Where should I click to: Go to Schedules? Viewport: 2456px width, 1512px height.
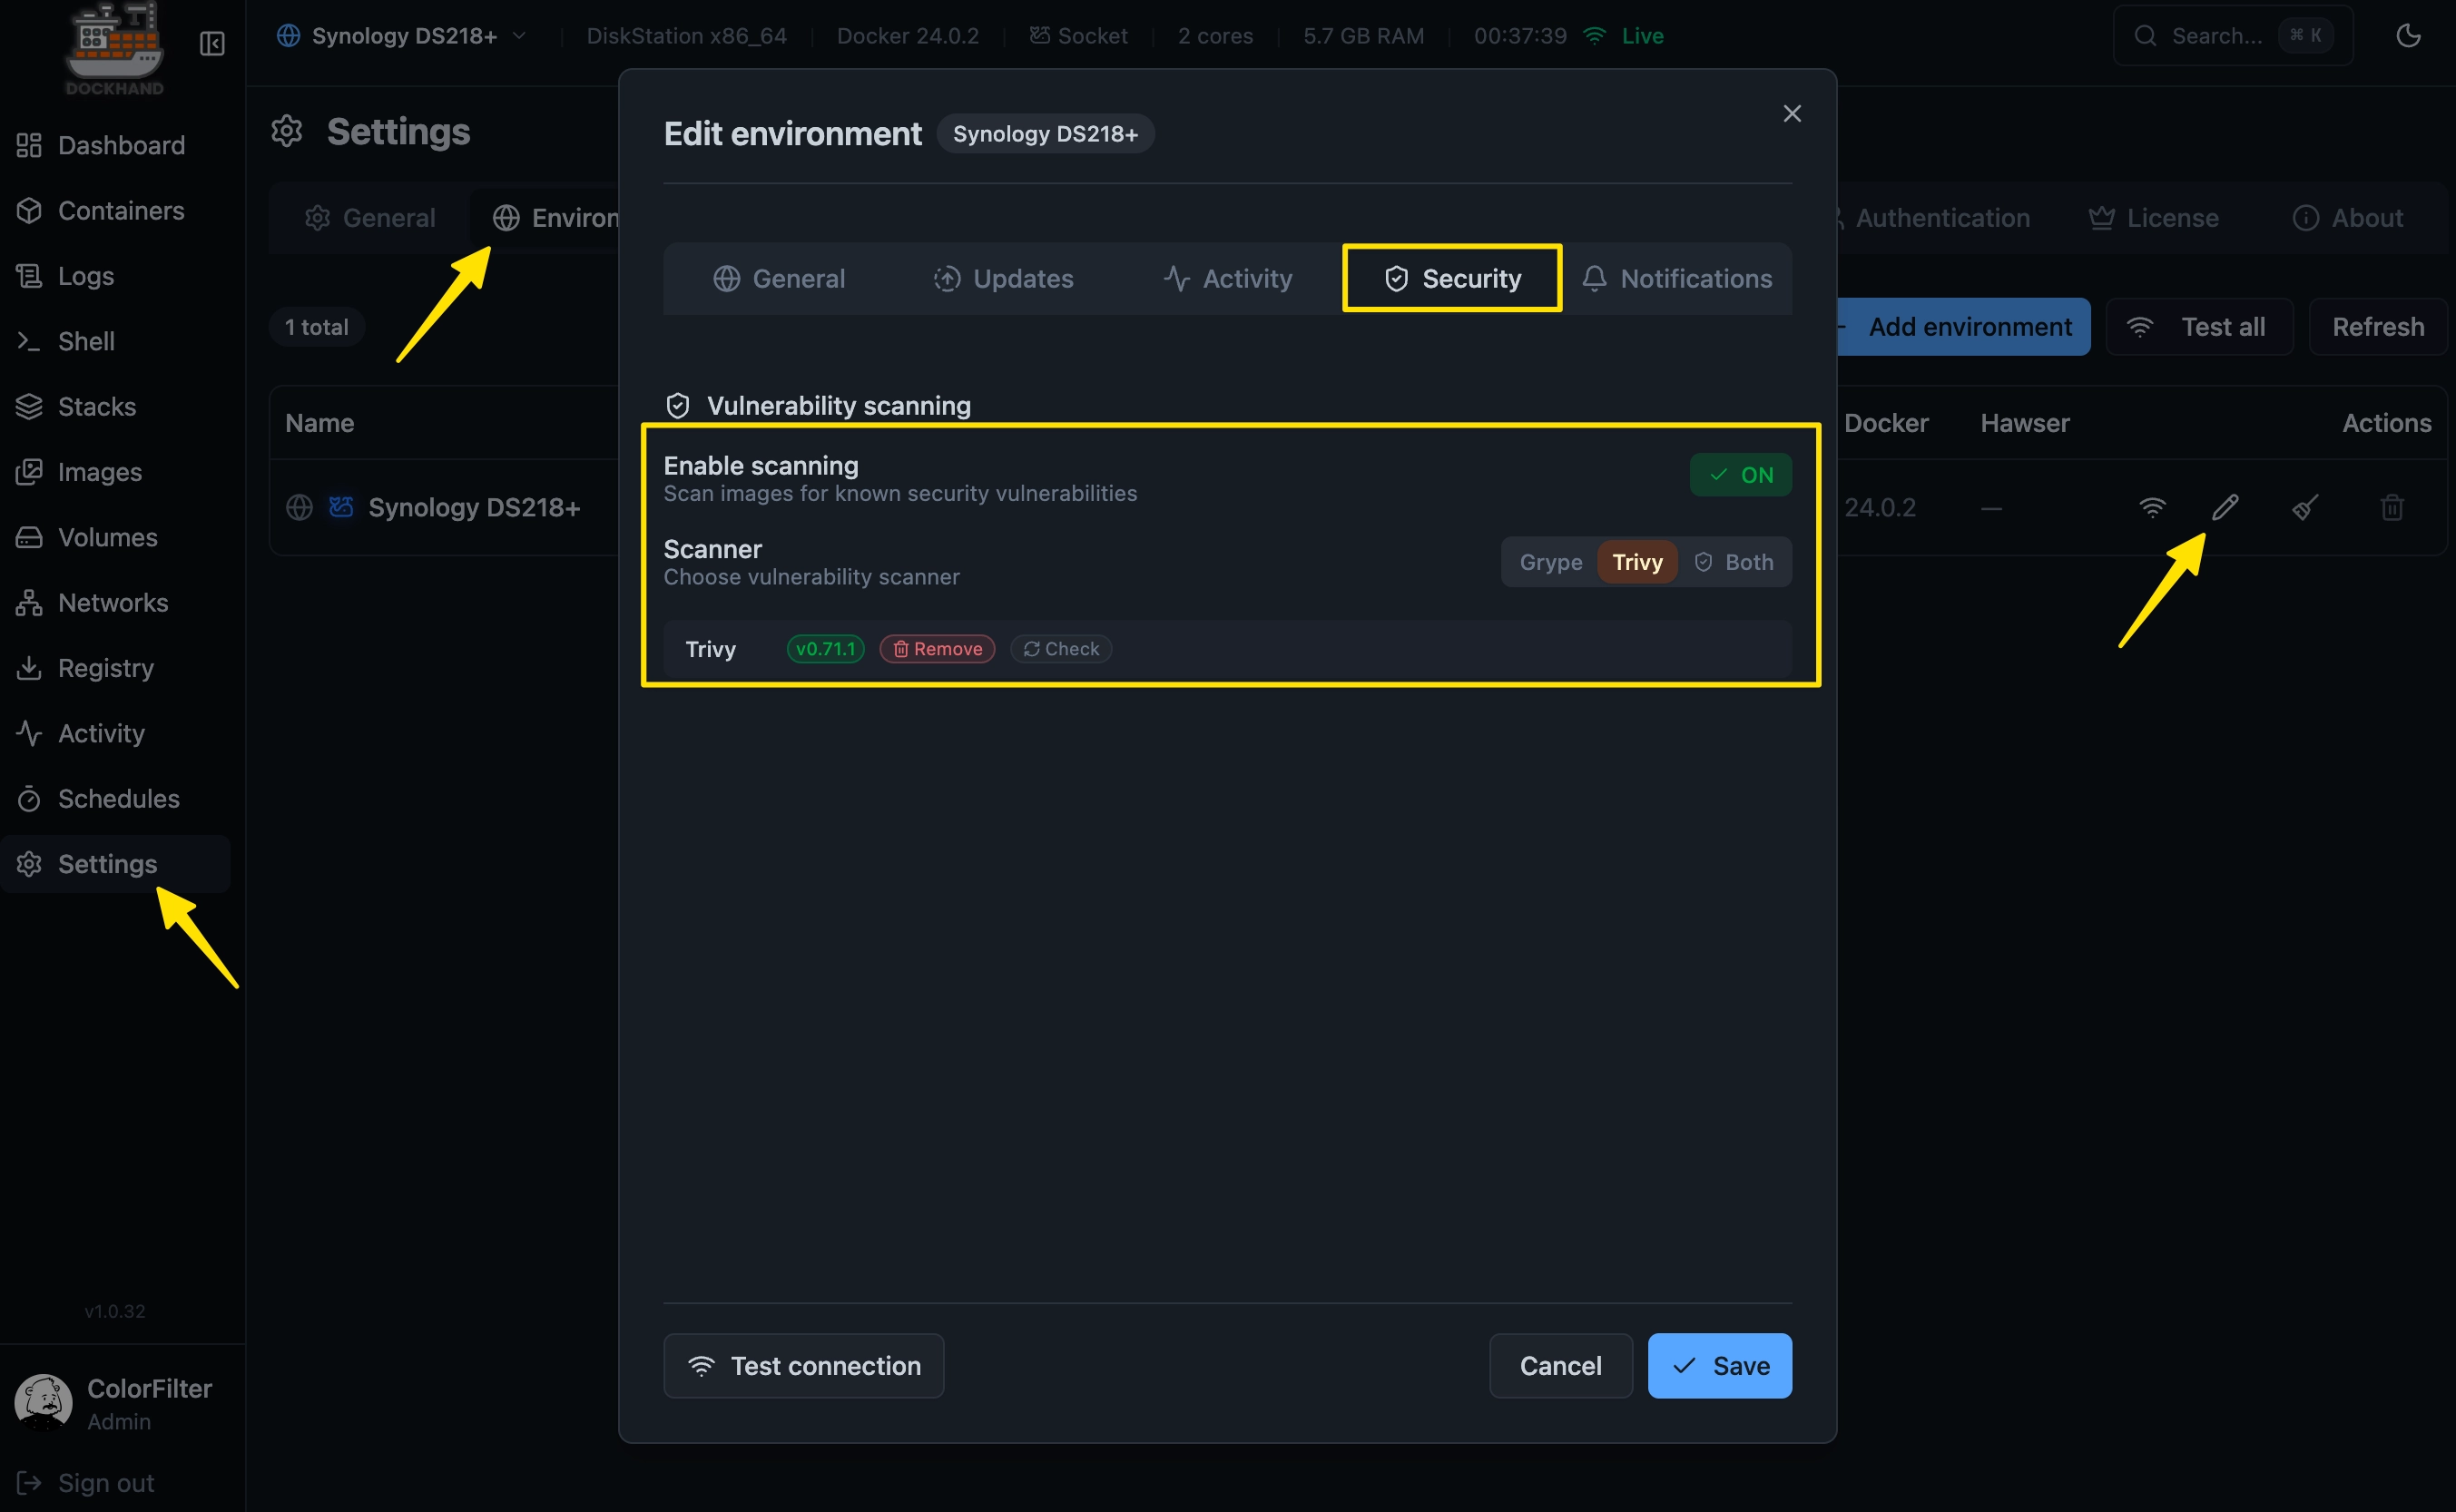(x=115, y=799)
